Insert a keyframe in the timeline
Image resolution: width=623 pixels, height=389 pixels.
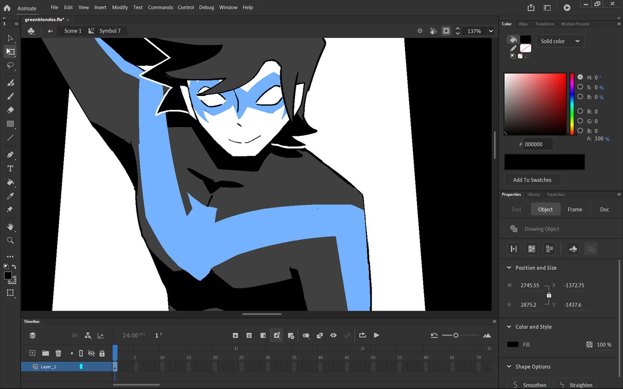point(235,336)
